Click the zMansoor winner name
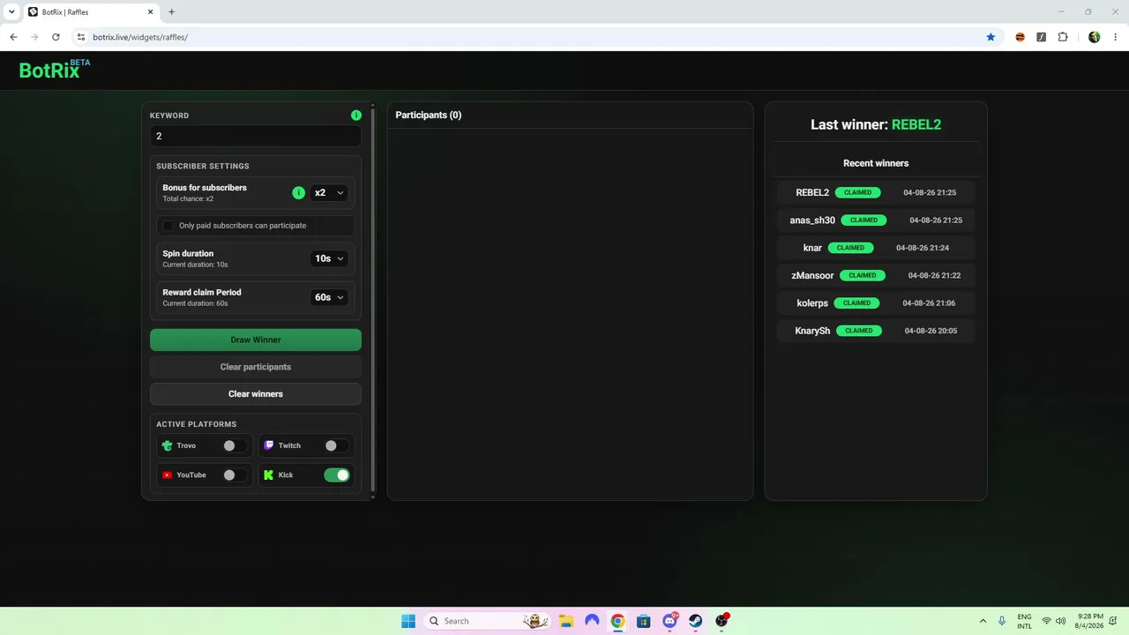This screenshot has height=635, width=1129. [x=812, y=275]
